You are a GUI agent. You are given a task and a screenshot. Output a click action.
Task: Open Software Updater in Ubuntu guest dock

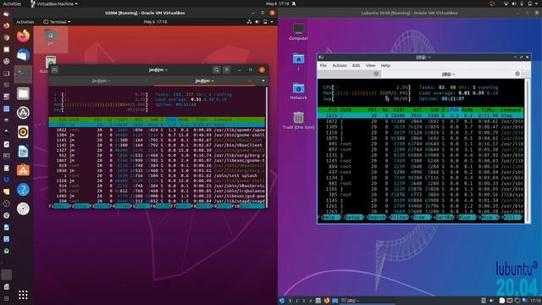pyautogui.click(x=23, y=113)
